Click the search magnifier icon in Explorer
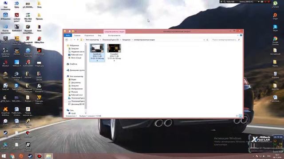 (239, 40)
